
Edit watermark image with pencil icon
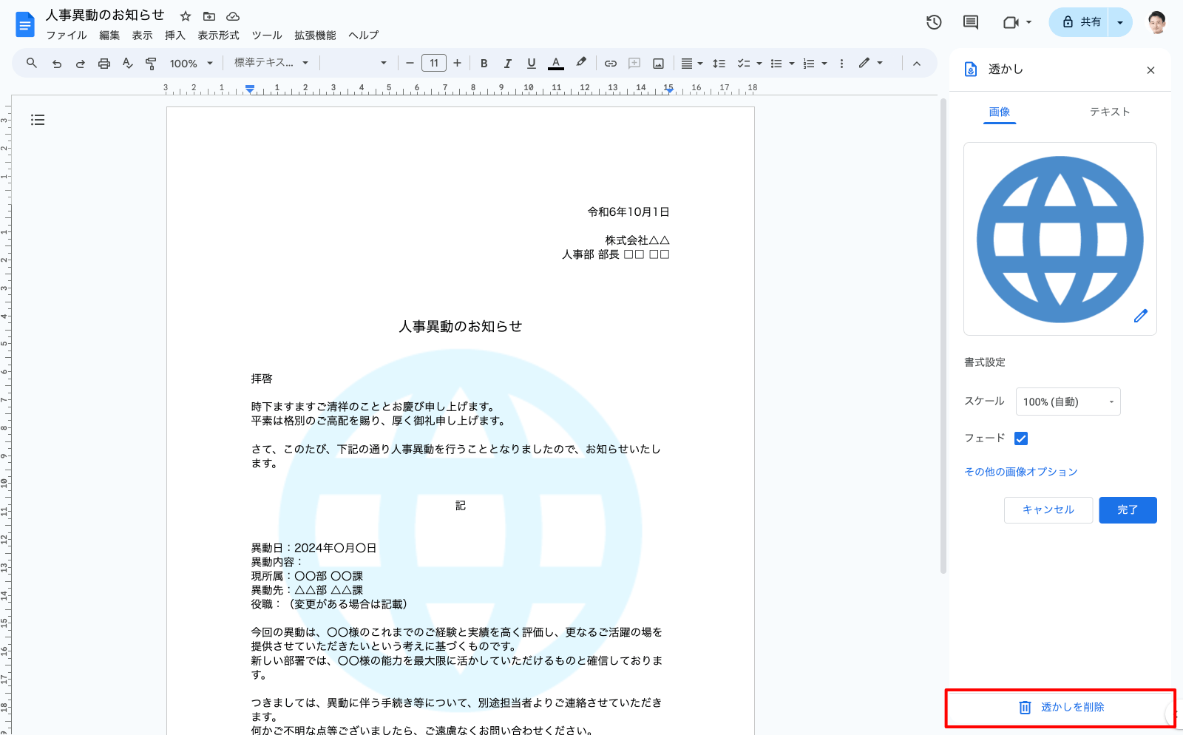point(1141,316)
